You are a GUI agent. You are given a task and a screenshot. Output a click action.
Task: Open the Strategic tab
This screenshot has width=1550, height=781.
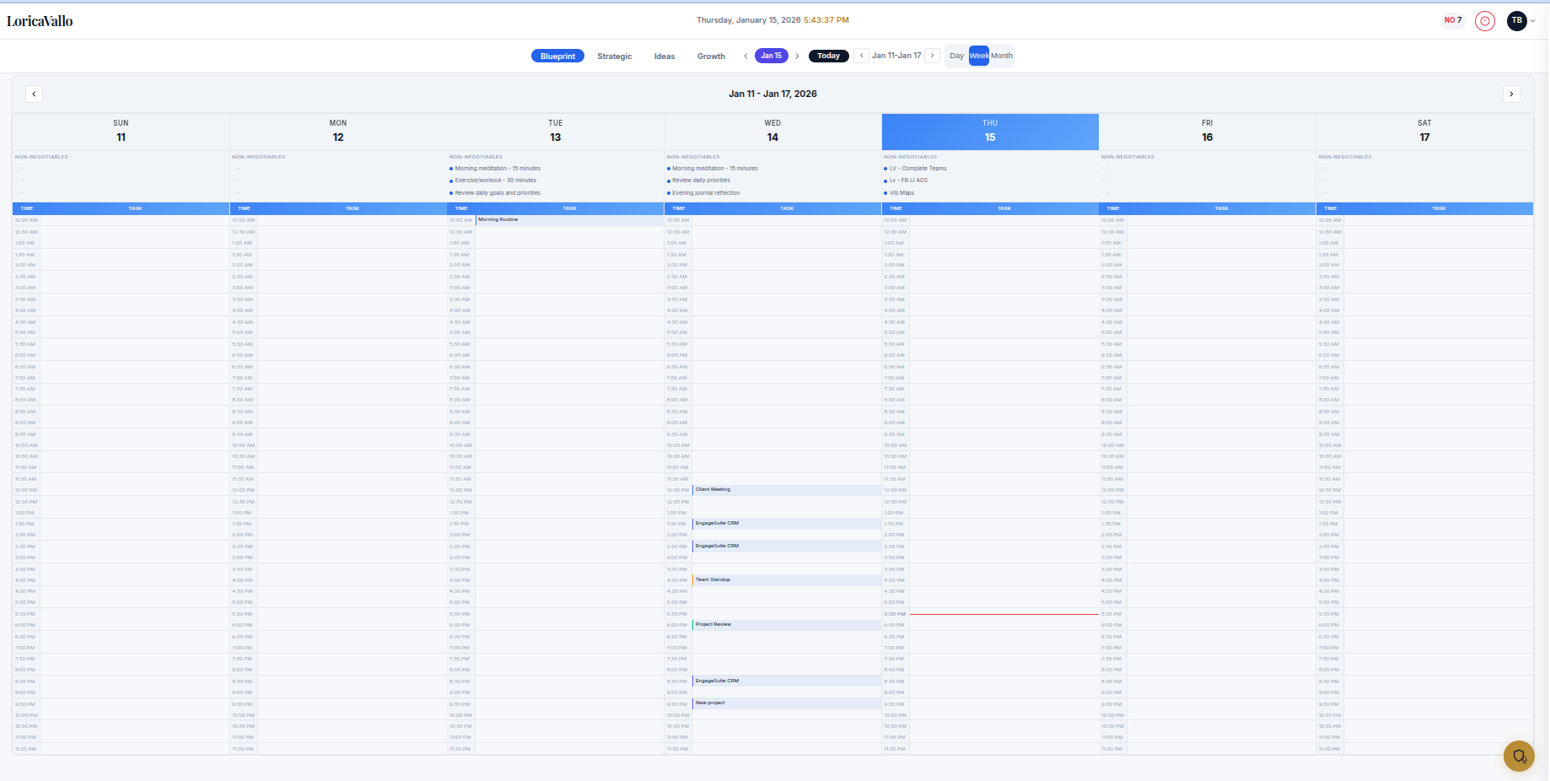[614, 57]
